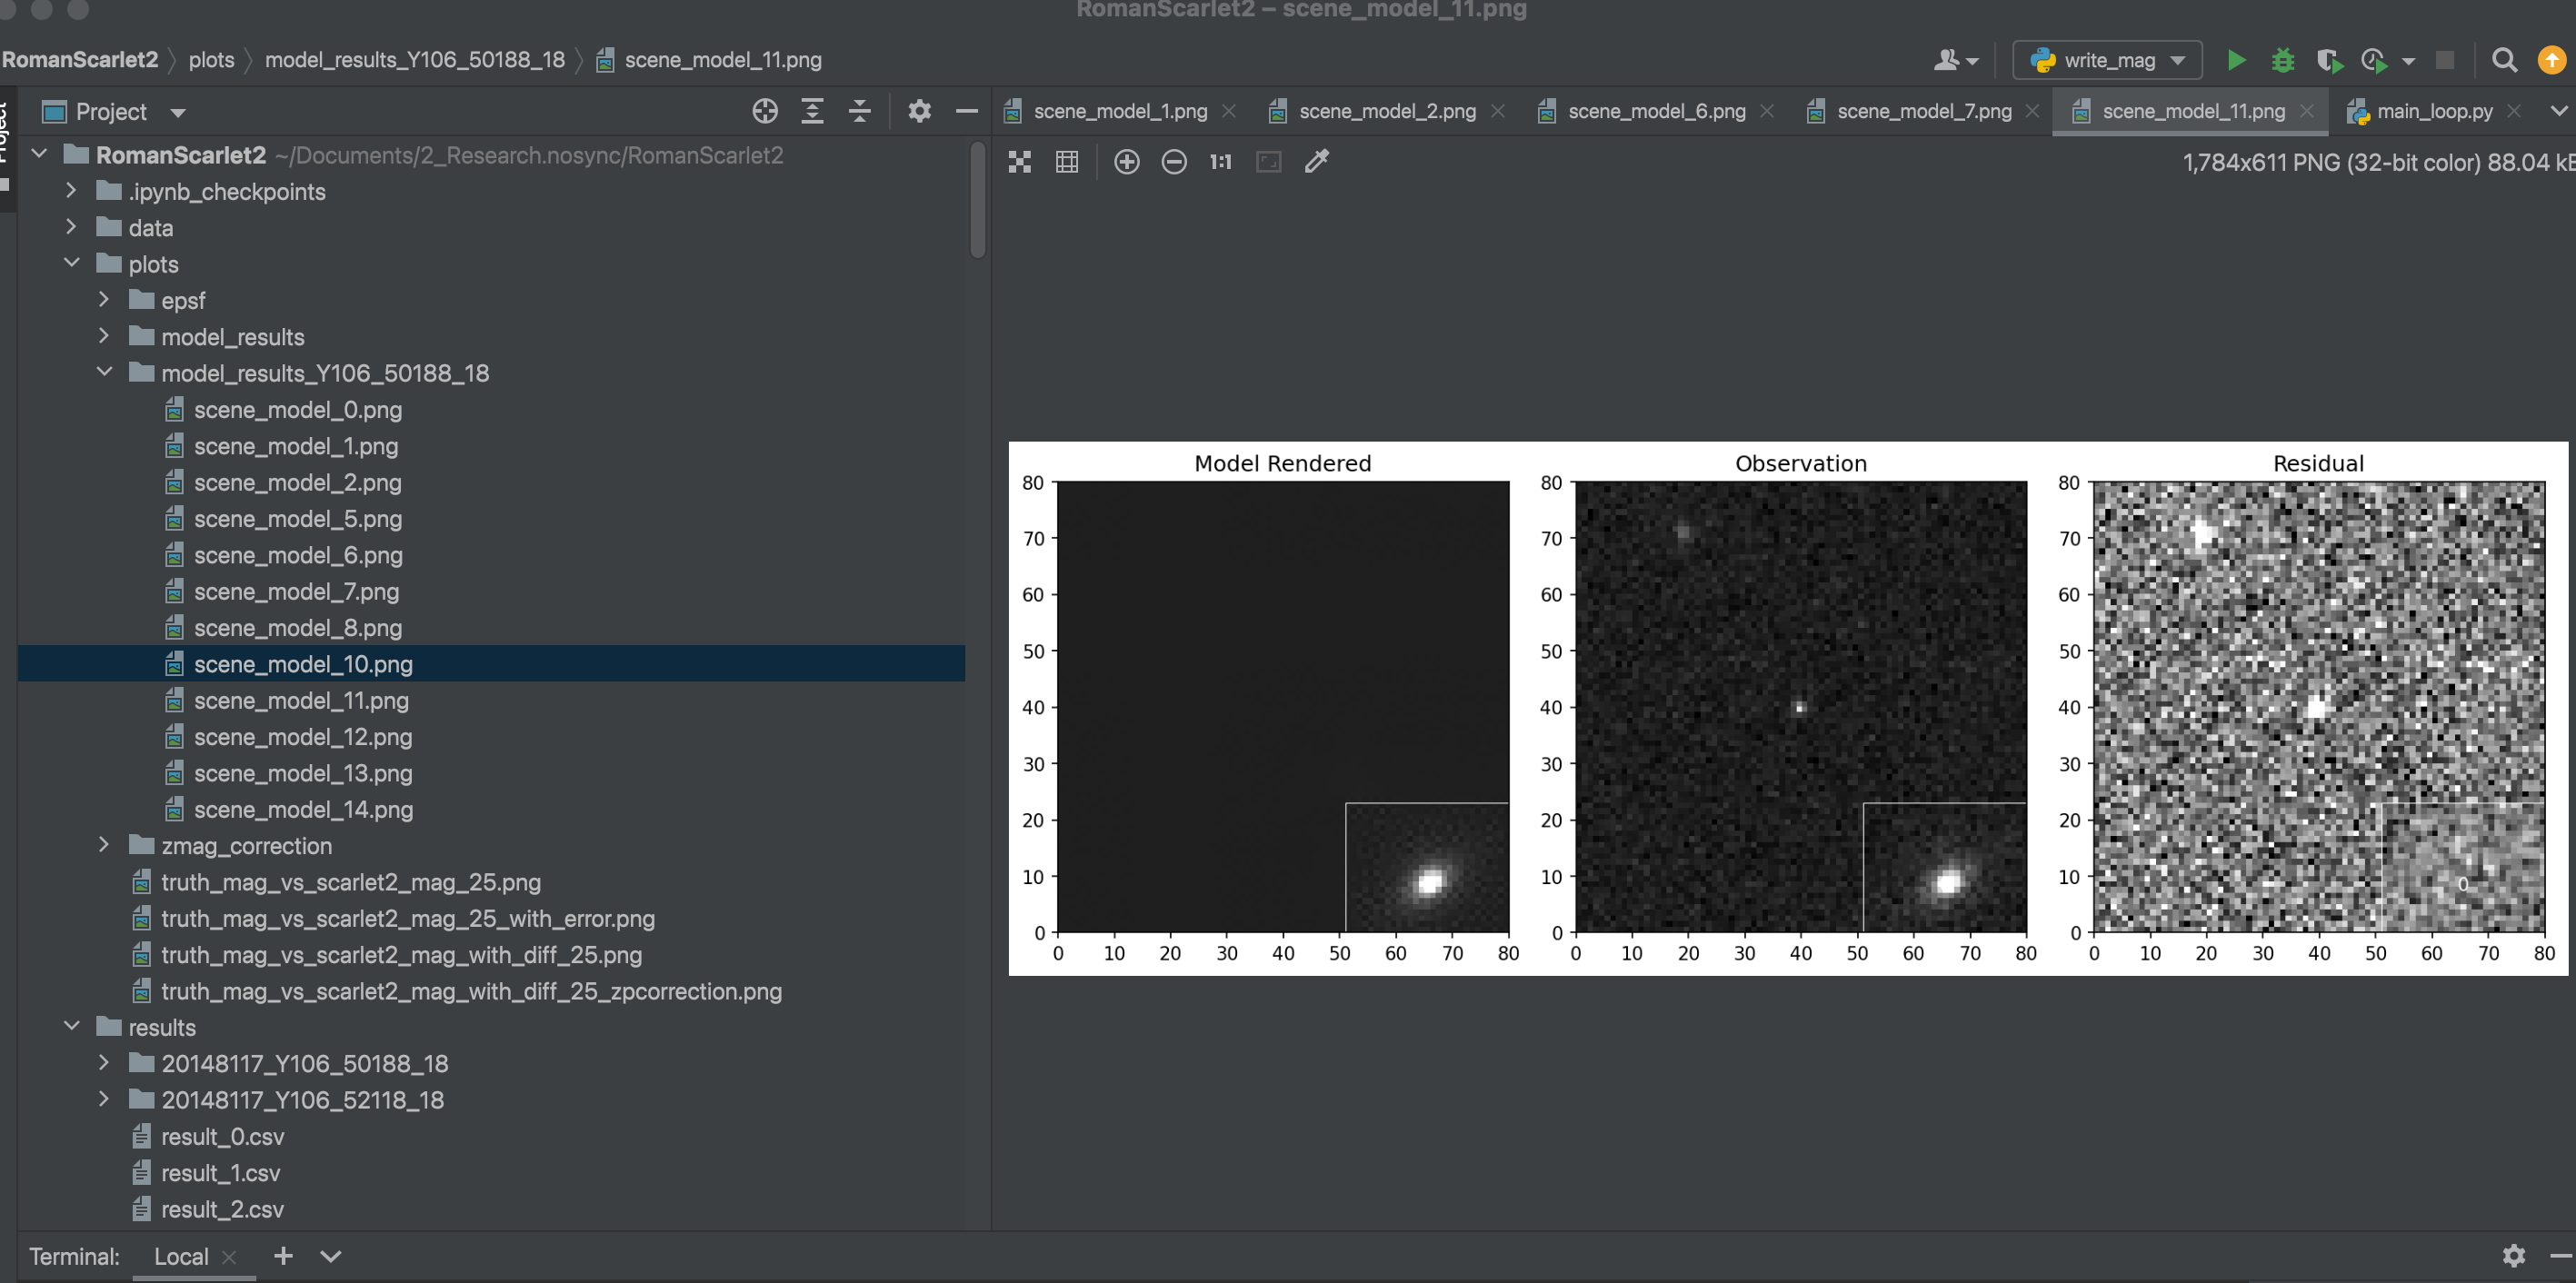Run the write_mag configuration
This screenshot has height=1283, width=2576.
tap(2236, 60)
